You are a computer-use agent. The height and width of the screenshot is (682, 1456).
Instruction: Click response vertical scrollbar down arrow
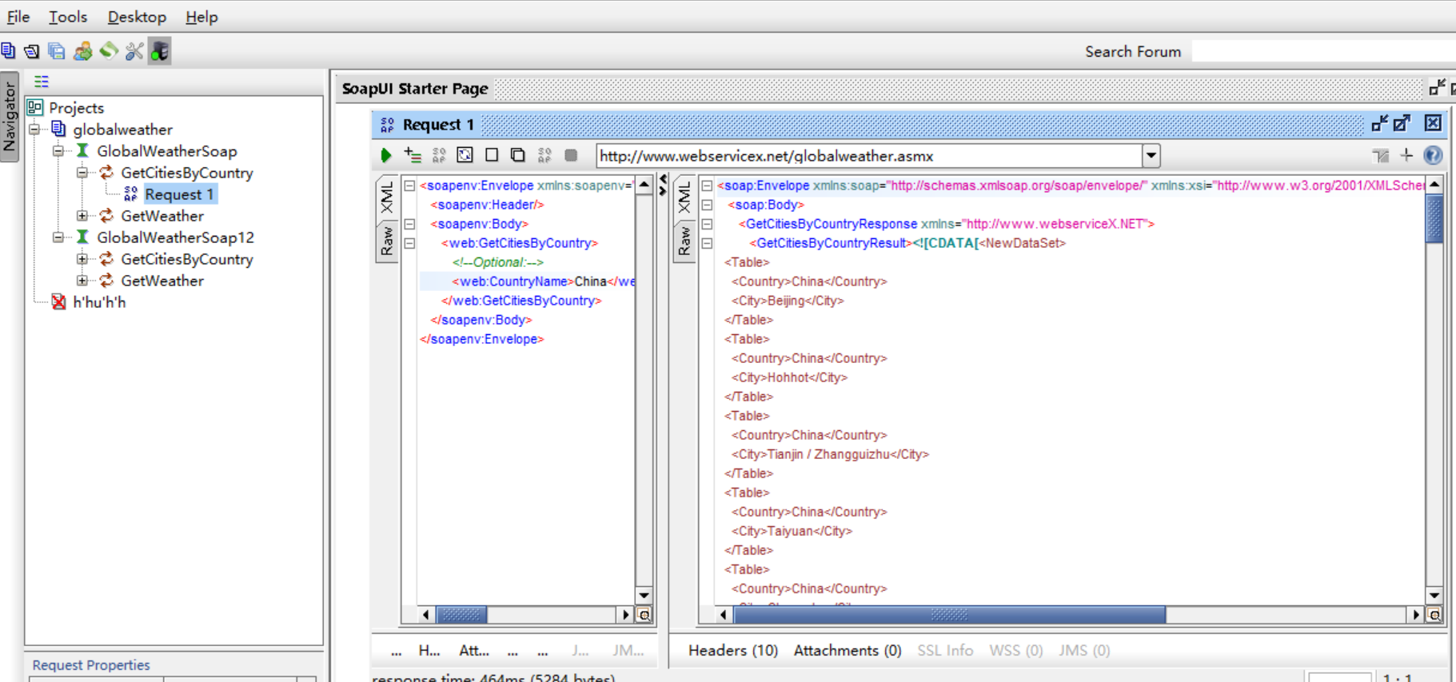coord(1434,595)
